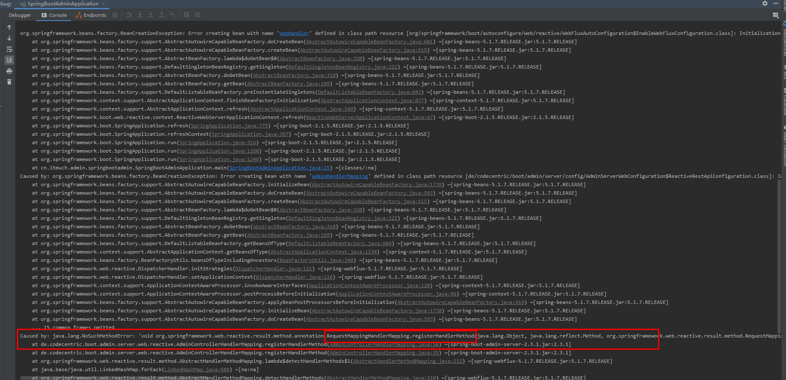Click the NoSuchMethodError 'Caused by' line
The height and width of the screenshot is (380, 786).
[x=400, y=336]
